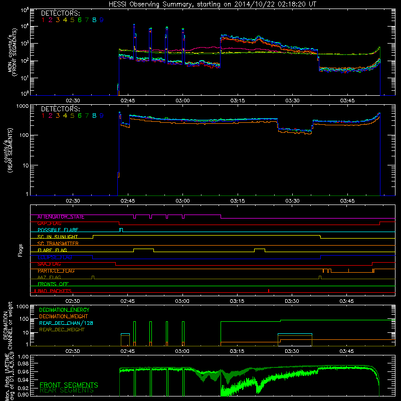Click the bad packets red spike near 03:23
The image size is (401, 401).
(x=269, y=291)
